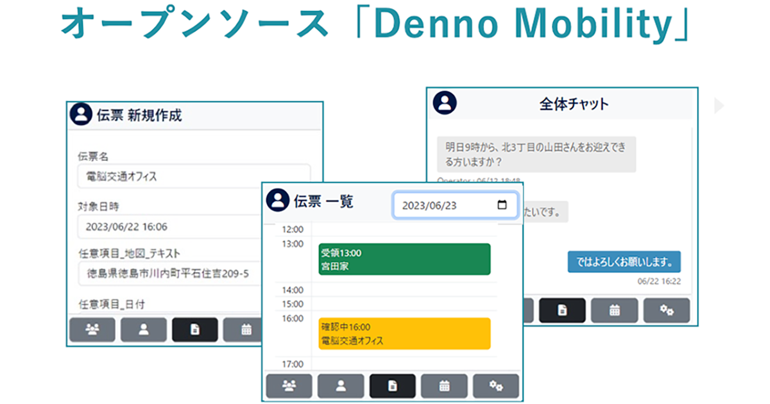Select the green 受領13:00 宮田家 event
Viewport: 770px width, 404px height.
404,258
